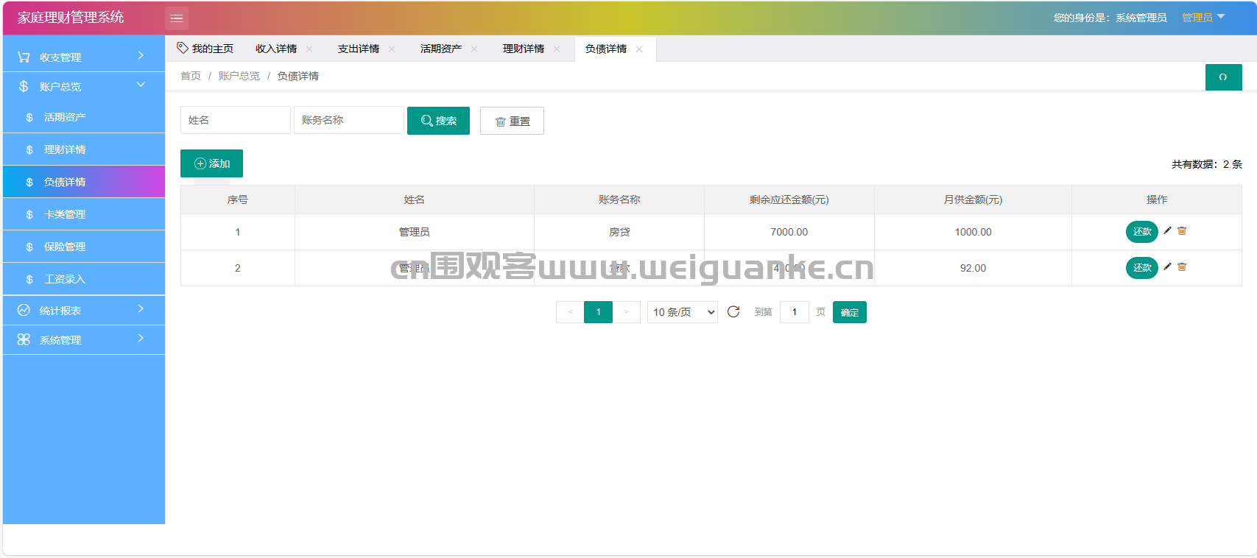Click the dollar icon beside 卡类管理

(29, 214)
